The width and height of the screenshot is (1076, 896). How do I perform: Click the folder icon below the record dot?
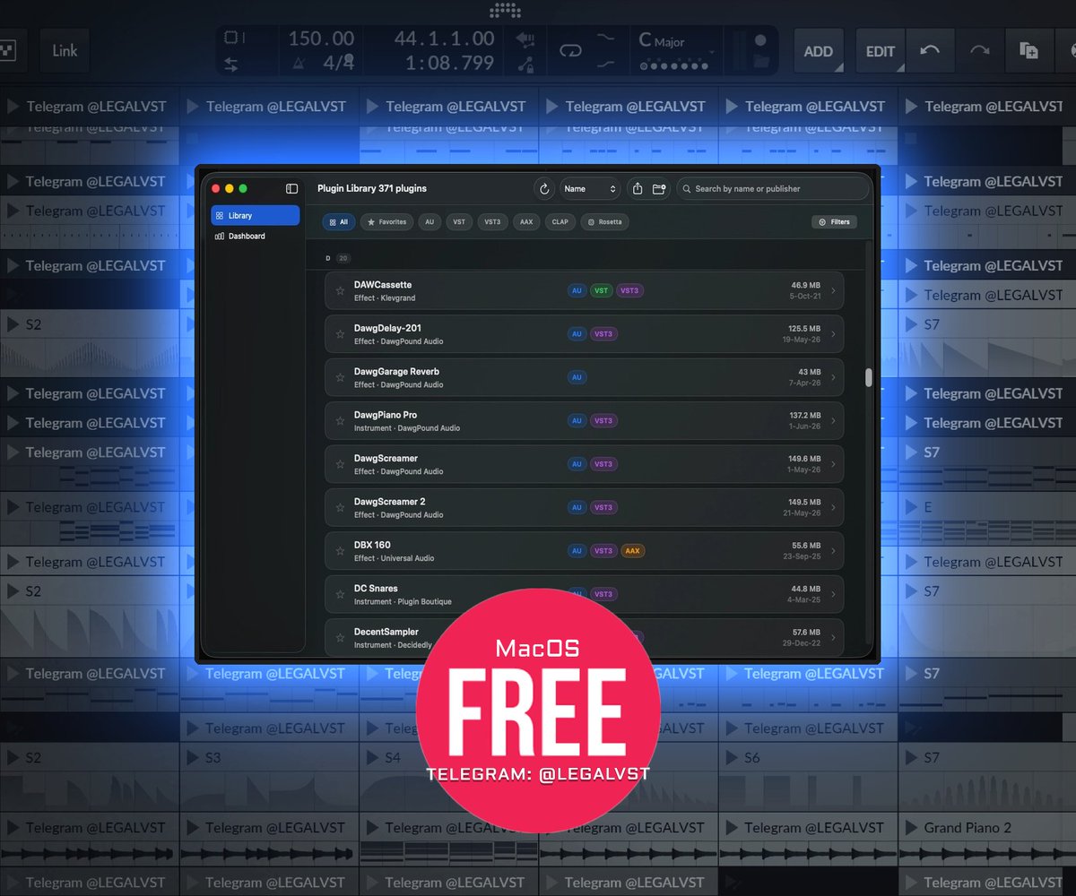[x=760, y=63]
